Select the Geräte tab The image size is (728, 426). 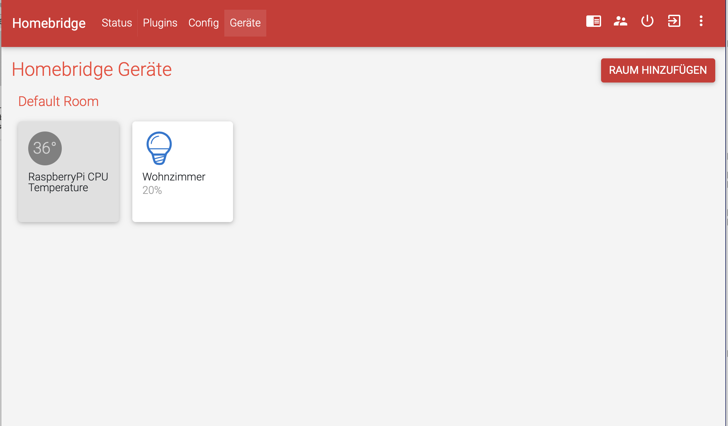click(245, 23)
